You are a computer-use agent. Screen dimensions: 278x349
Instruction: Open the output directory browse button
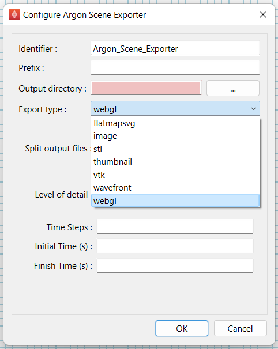pyautogui.click(x=233, y=88)
